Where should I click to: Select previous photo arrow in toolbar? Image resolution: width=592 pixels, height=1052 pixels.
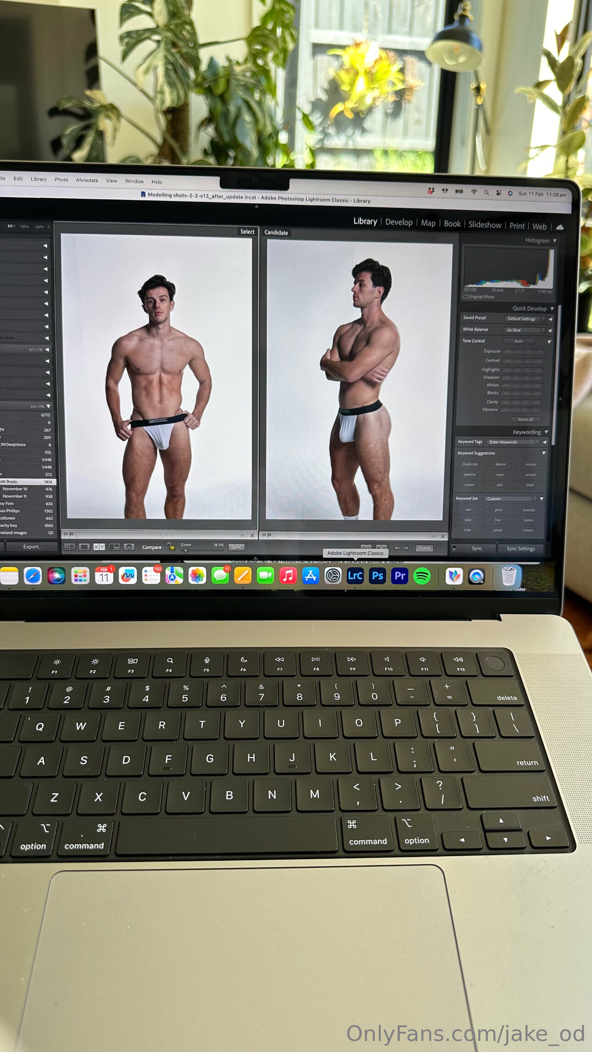[397, 548]
